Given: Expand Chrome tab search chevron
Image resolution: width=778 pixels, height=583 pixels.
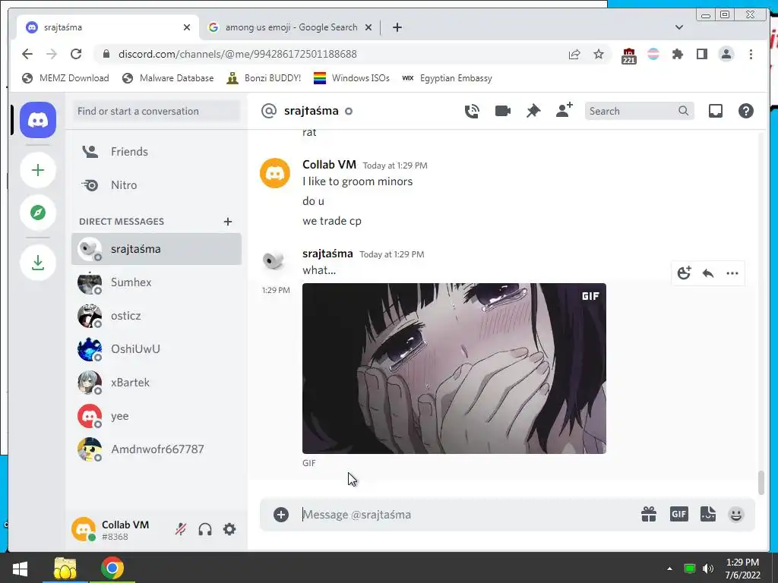Looking at the screenshot, I should 679,27.
